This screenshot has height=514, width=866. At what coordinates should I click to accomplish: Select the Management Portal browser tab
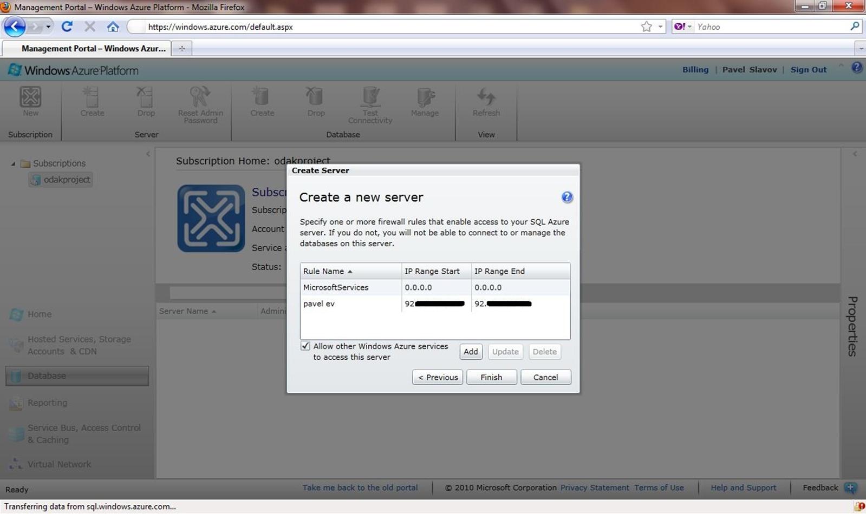pyautogui.click(x=87, y=48)
